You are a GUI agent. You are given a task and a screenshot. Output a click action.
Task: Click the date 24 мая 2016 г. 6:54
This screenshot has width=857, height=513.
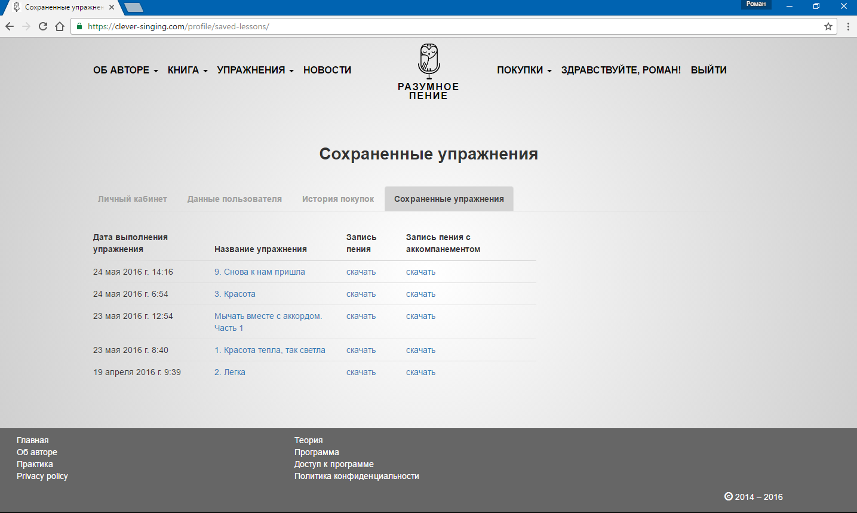(x=131, y=294)
